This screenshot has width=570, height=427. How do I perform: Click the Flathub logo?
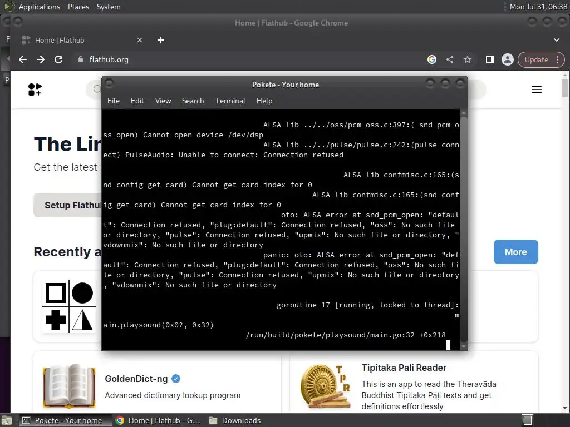click(35, 90)
